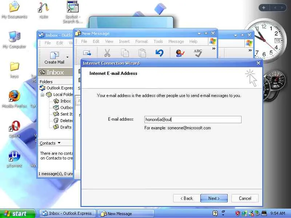This screenshot has height=218, width=291.
Task: Open the Contacts dropdown in Outlook Express
Action: click(50, 143)
